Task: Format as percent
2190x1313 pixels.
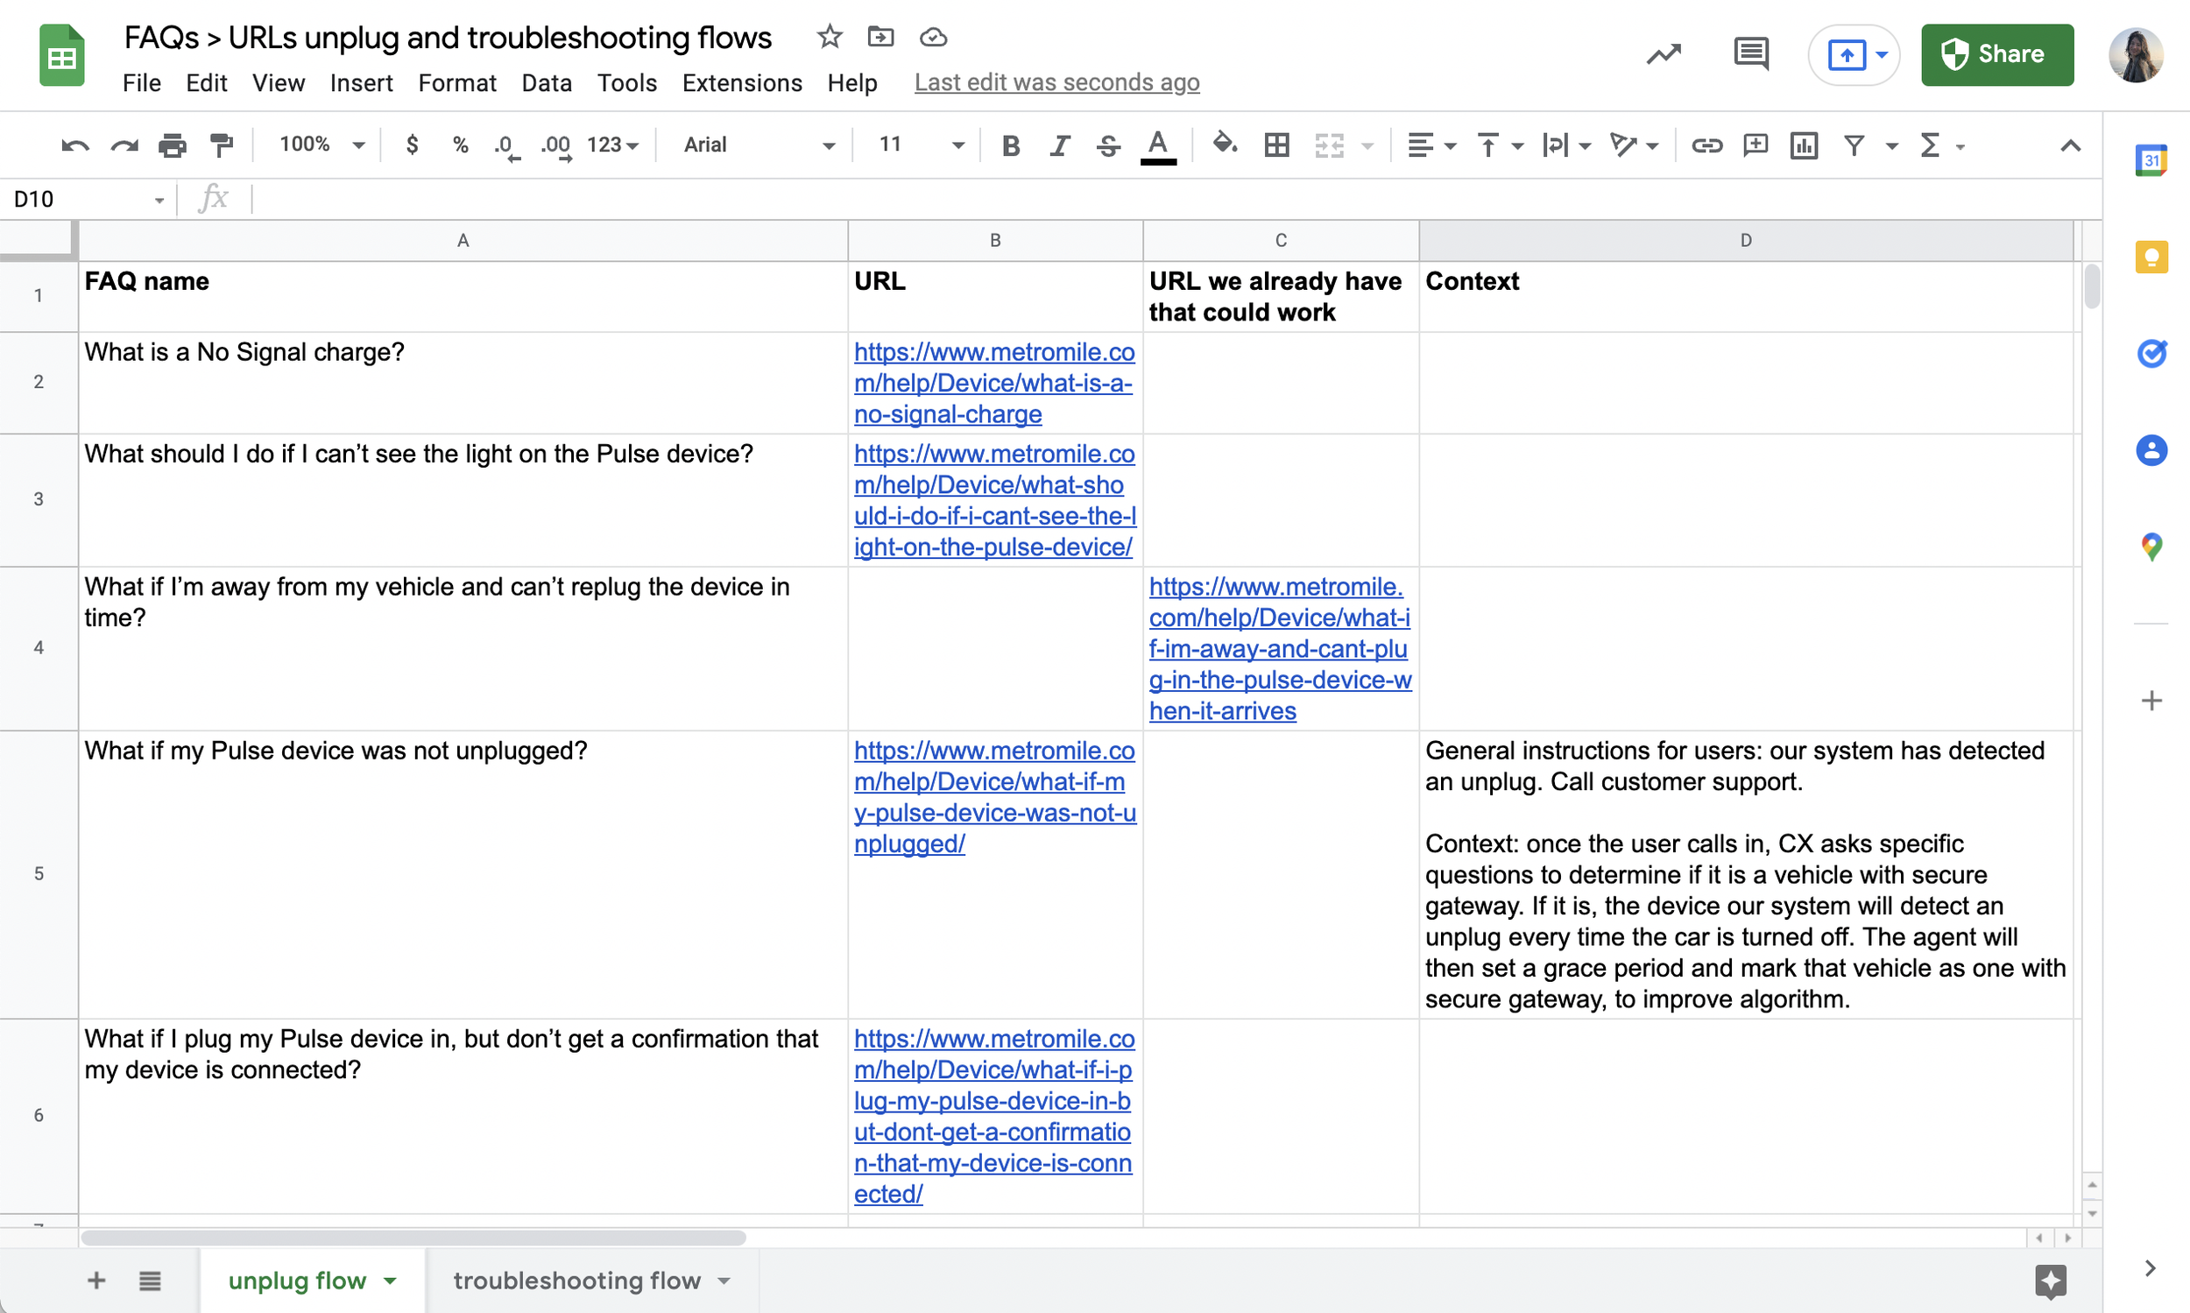Action: 460,145
